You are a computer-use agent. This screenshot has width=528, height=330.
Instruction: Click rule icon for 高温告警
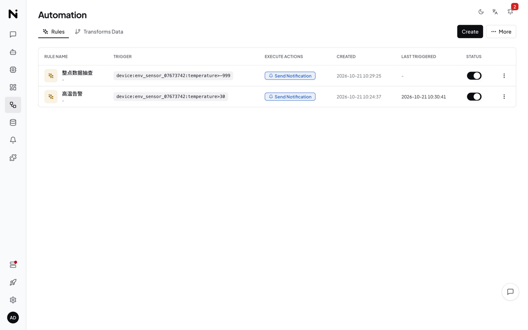51,97
